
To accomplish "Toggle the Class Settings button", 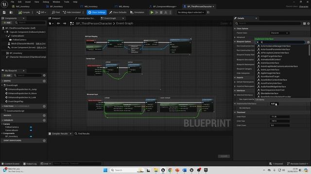I will (x=97, y=12).
